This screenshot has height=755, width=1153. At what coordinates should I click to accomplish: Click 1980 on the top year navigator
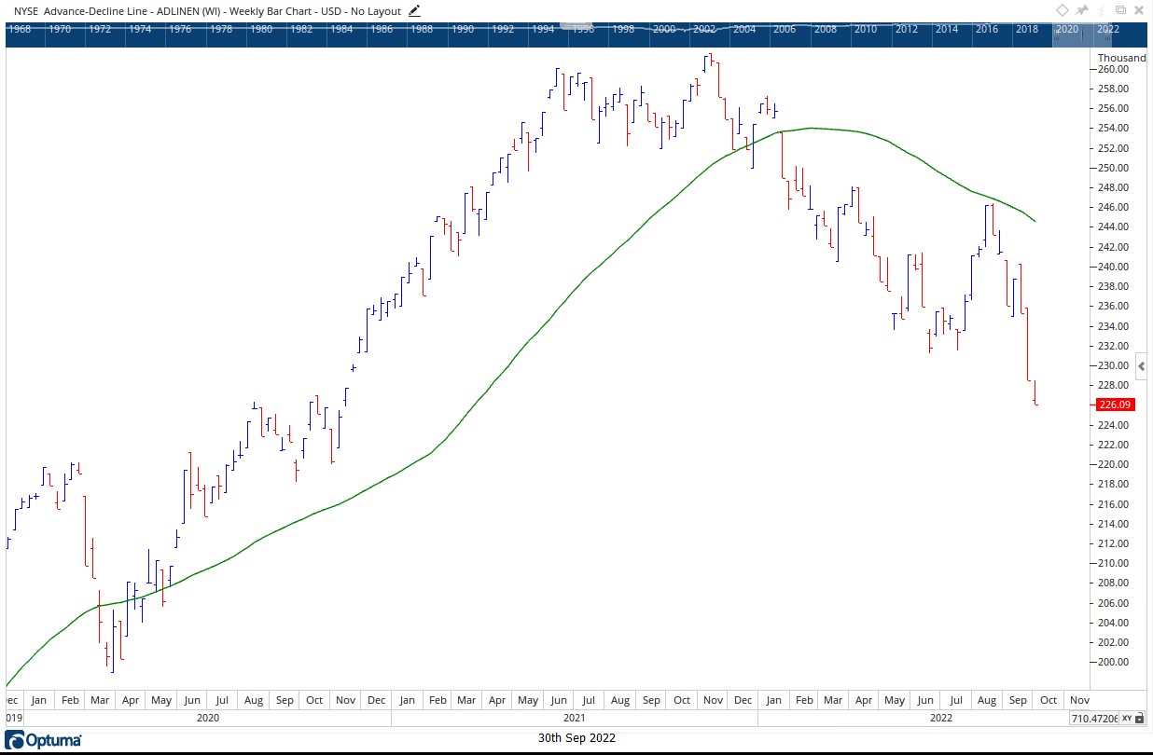click(x=261, y=29)
